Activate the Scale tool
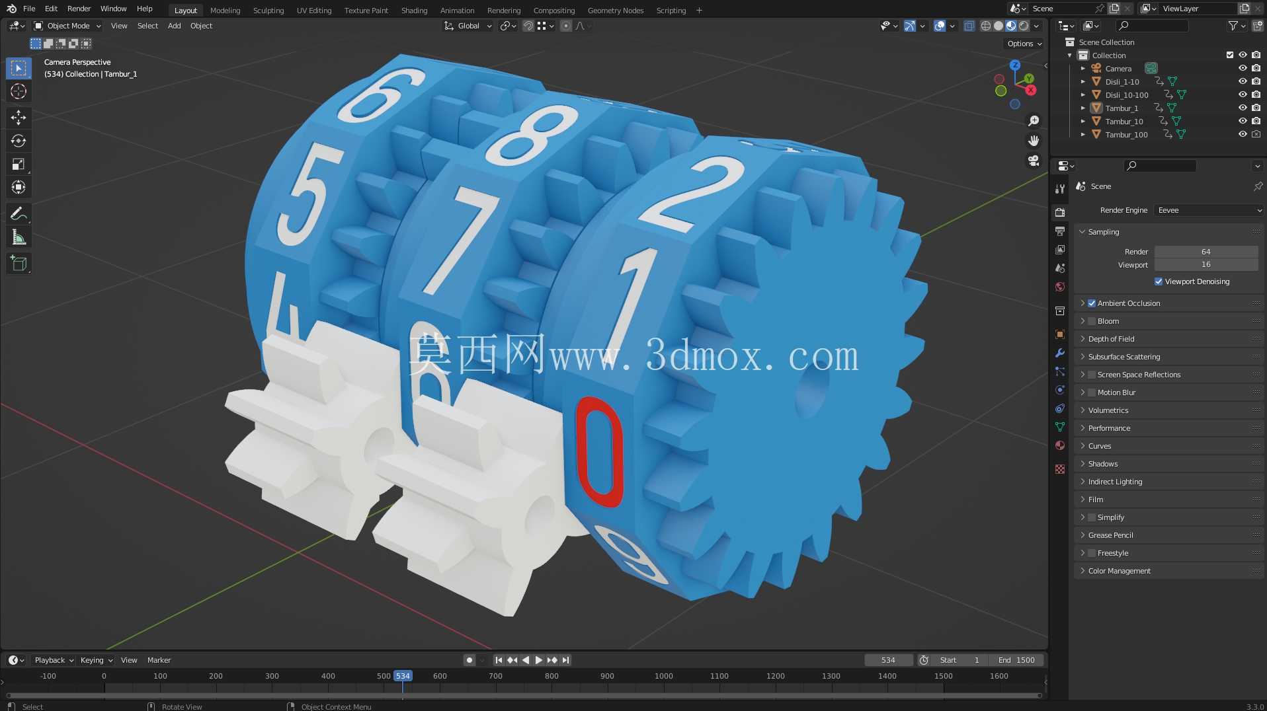The height and width of the screenshot is (711, 1267). [19, 164]
